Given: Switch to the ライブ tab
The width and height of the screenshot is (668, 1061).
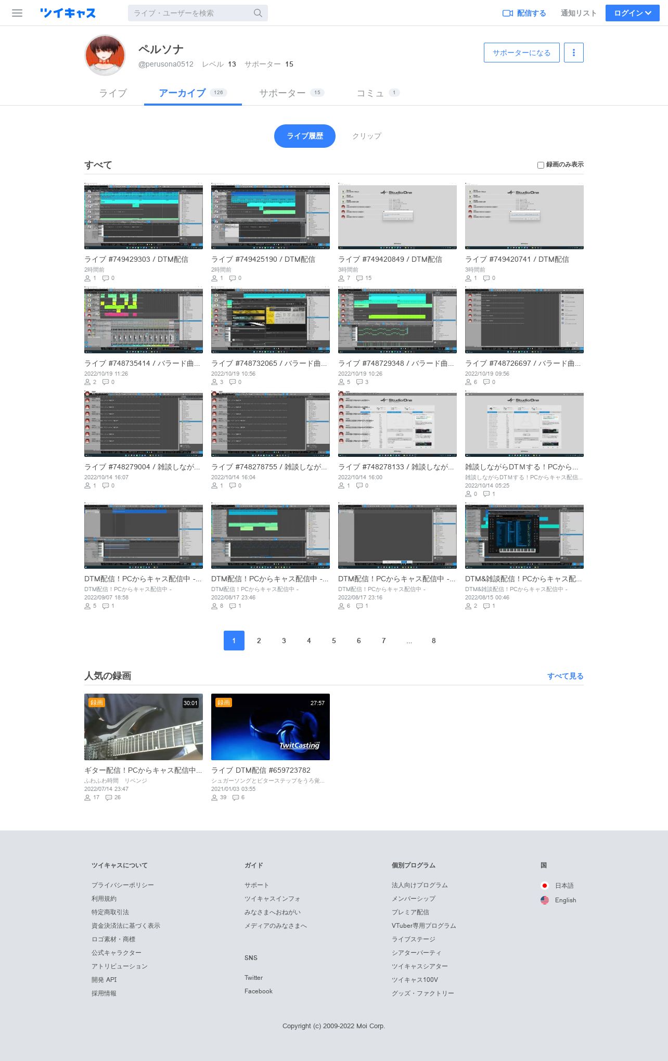Looking at the screenshot, I should point(113,93).
